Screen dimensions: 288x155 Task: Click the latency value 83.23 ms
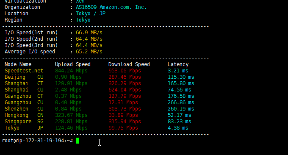click(x=179, y=122)
